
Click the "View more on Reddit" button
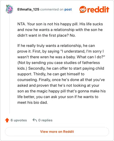point(57,132)
